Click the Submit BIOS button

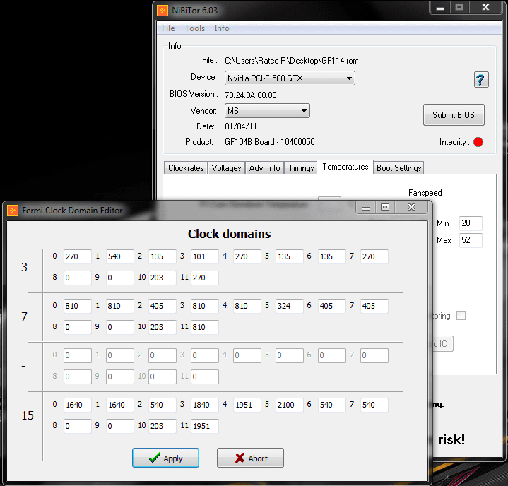tap(454, 114)
